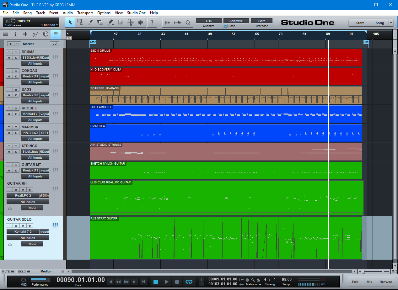Image resolution: width=398 pixels, height=290 pixels.
Task: Open the track list icon
Action: point(5,34)
